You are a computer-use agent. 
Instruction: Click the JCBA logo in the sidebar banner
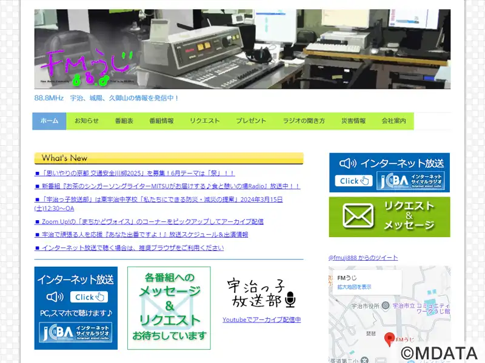[410, 181]
